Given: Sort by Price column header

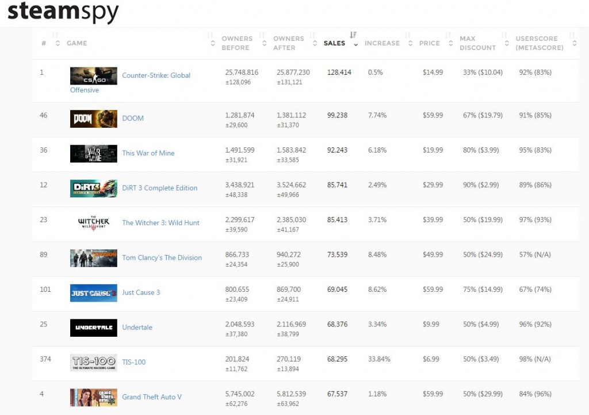Looking at the screenshot, I should pyautogui.click(x=429, y=43).
